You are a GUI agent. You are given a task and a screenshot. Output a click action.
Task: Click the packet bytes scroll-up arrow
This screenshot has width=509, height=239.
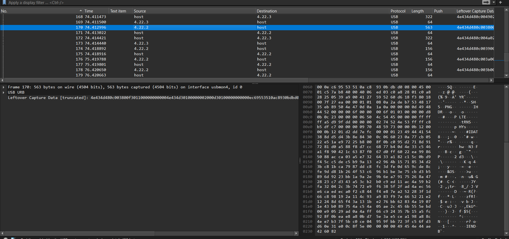506,87
